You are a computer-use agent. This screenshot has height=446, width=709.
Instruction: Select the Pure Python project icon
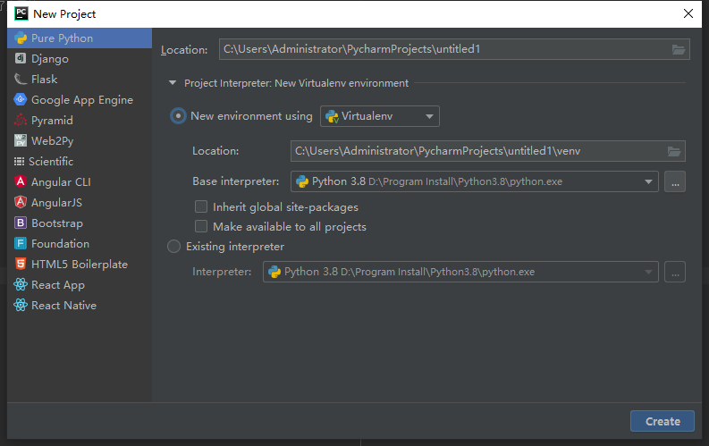click(21, 38)
